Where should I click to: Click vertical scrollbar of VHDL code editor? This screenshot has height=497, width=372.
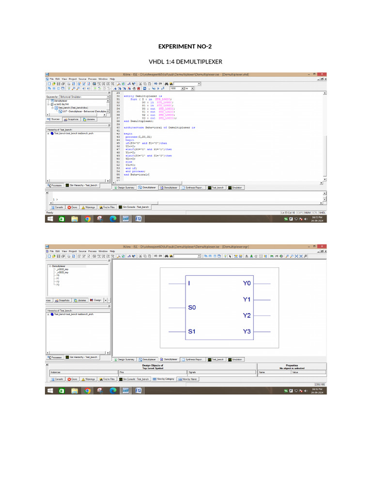click(325, 136)
